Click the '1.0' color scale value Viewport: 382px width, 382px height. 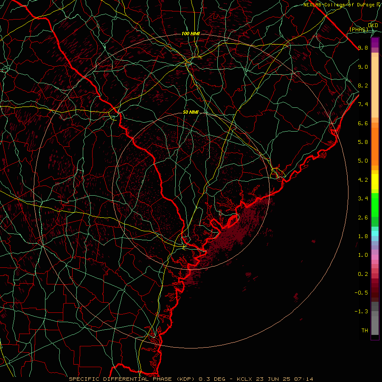pyautogui.click(x=363, y=255)
